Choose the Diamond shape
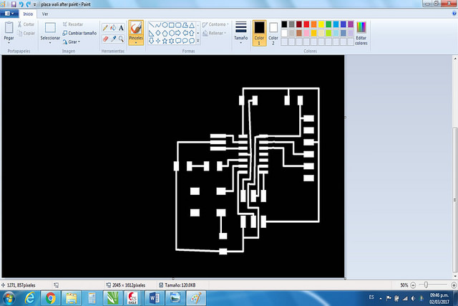This screenshot has width=458, height=306. point(158,33)
